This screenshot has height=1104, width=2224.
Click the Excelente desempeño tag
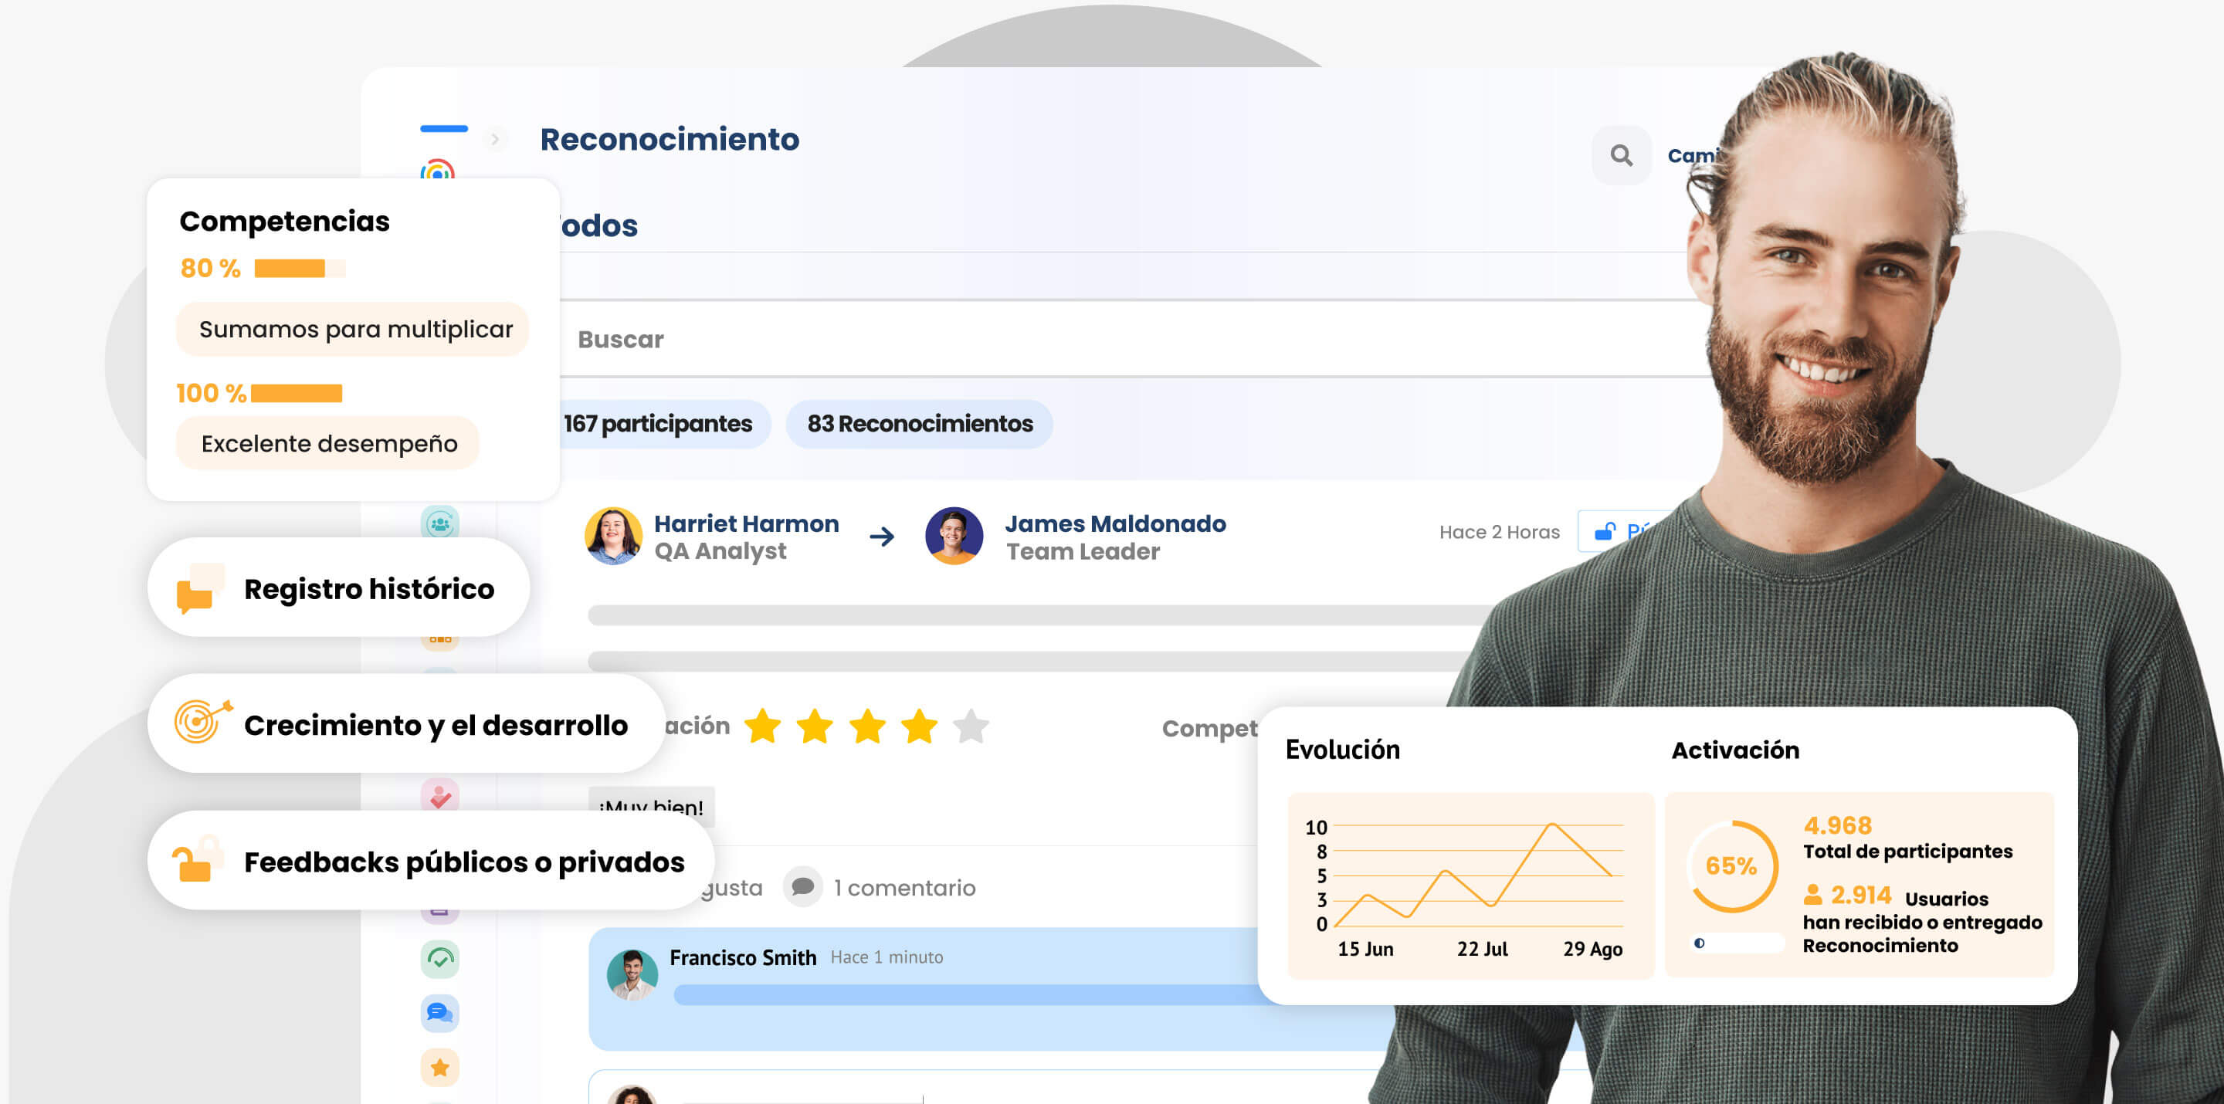pyautogui.click(x=328, y=444)
